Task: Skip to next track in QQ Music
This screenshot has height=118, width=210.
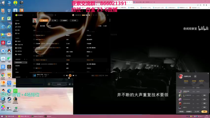Action: pos(73,76)
